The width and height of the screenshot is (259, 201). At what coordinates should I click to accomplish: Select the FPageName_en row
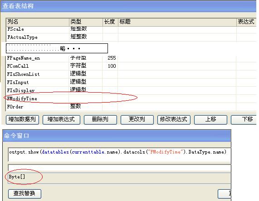click(131, 58)
